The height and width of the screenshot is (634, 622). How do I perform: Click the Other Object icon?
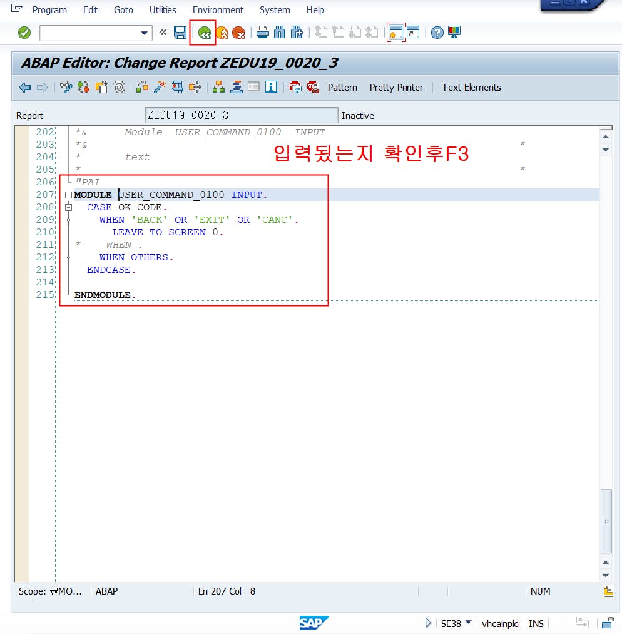click(x=101, y=88)
